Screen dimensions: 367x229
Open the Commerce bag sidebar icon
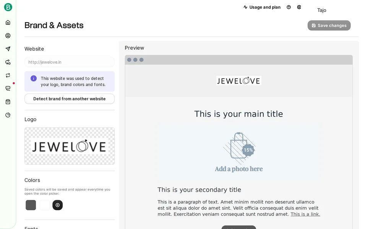pyautogui.click(x=8, y=102)
